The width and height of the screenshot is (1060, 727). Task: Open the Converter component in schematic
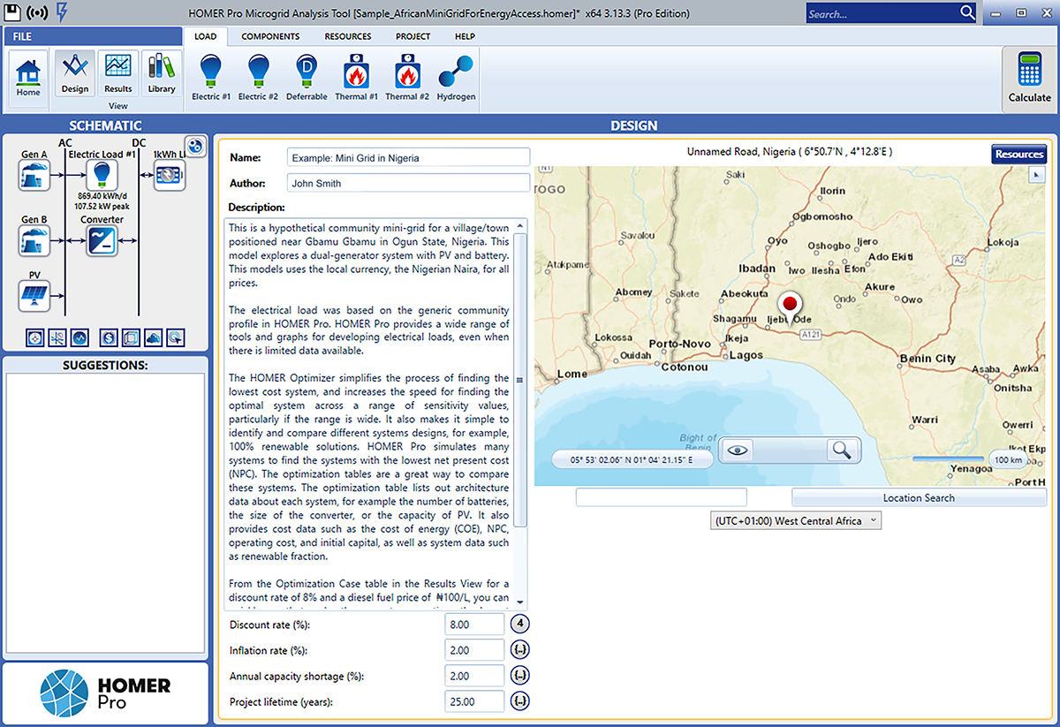102,241
